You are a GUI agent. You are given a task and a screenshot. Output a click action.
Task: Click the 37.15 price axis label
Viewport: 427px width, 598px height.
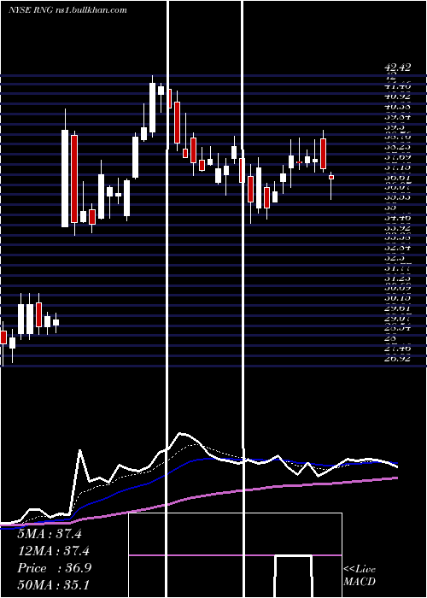pos(398,167)
